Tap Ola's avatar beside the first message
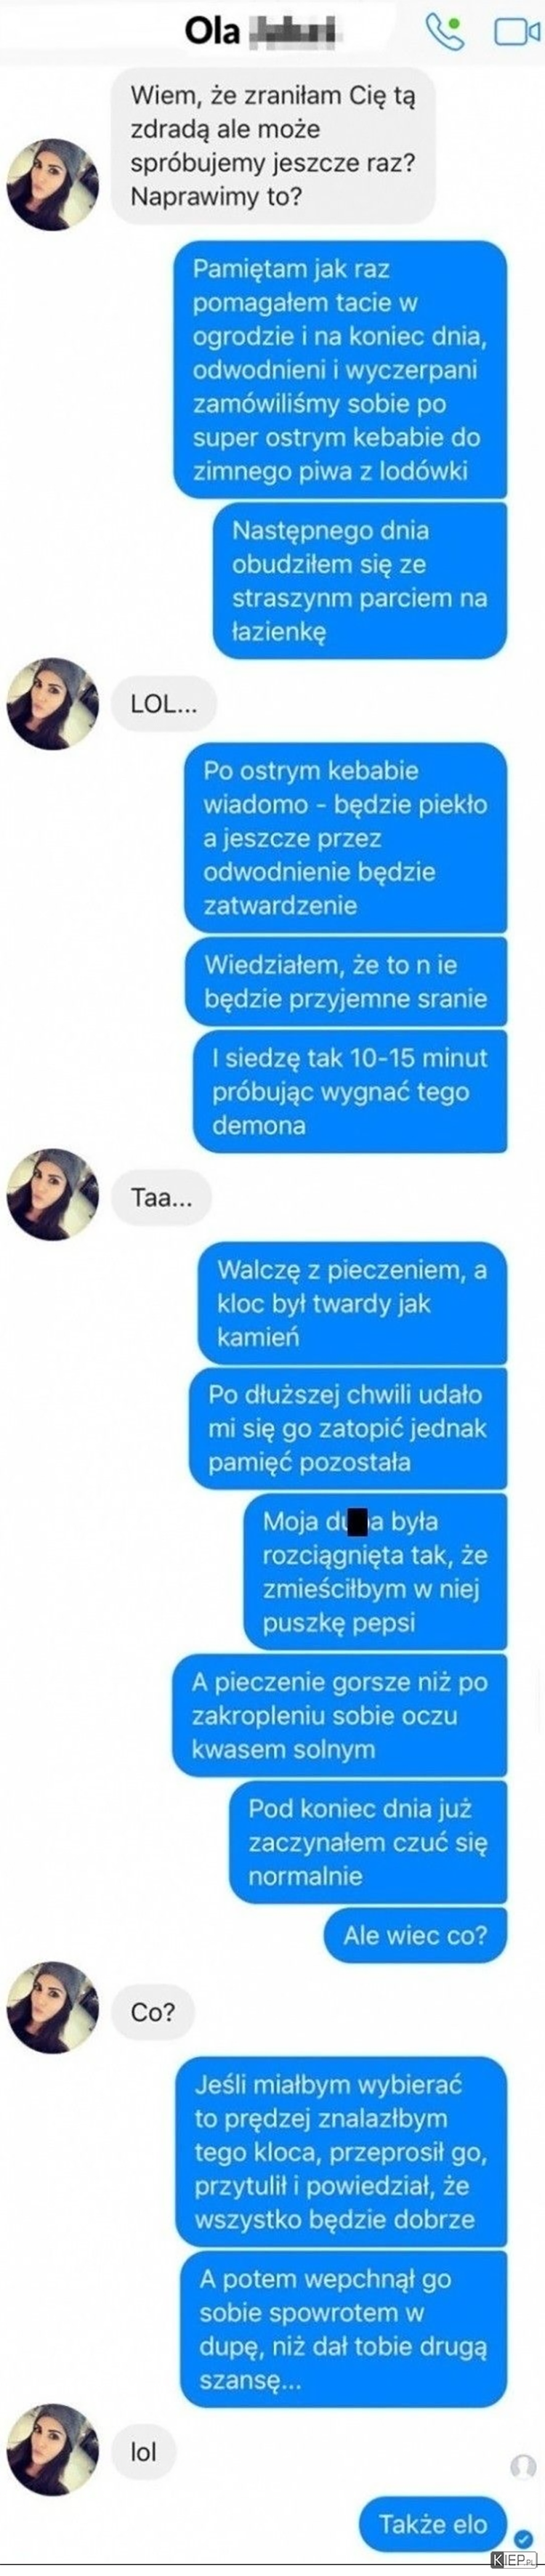The width and height of the screenshot is (545, 2576). 53,185
